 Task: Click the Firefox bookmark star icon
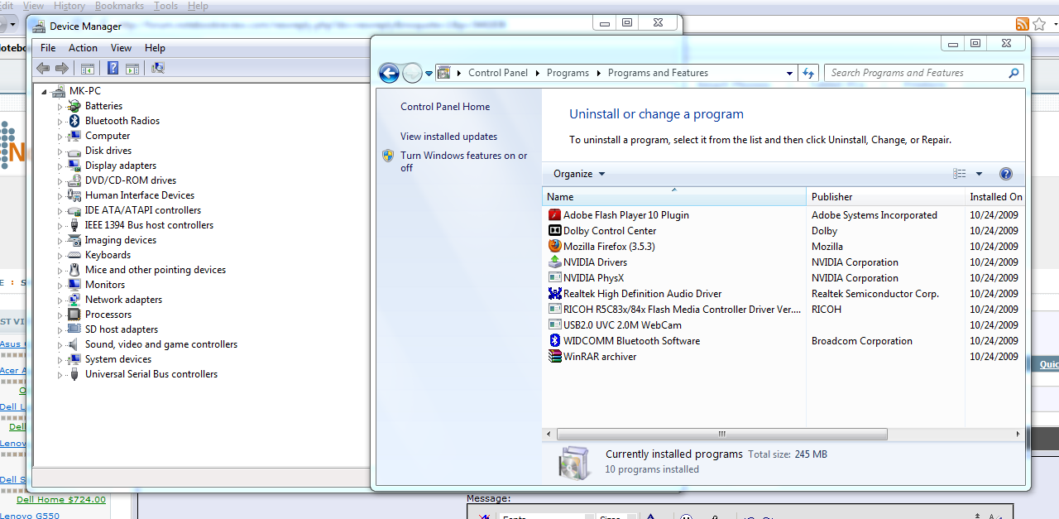(1039, 25)
